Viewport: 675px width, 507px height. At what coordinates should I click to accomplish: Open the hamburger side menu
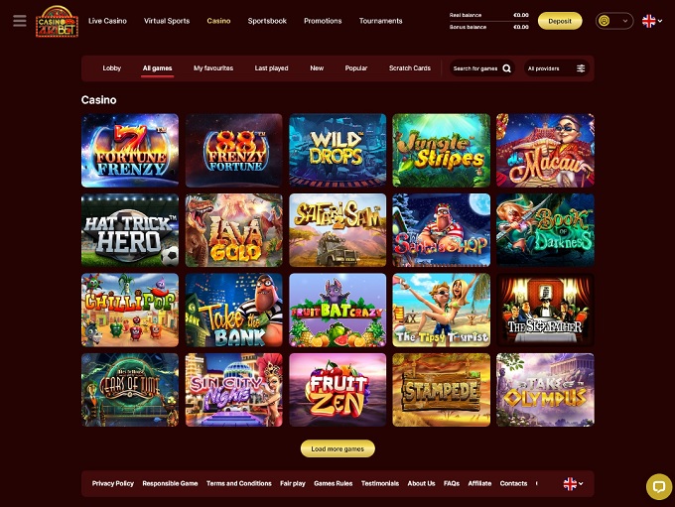click(x=20, y=21)
